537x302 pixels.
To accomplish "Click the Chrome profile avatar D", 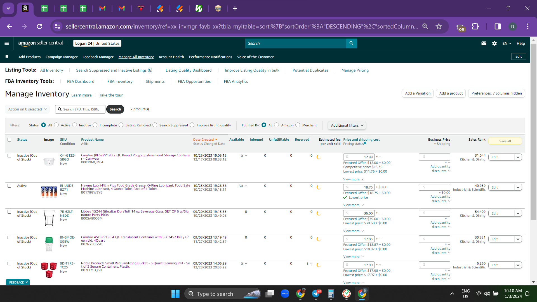I will 512,26.
